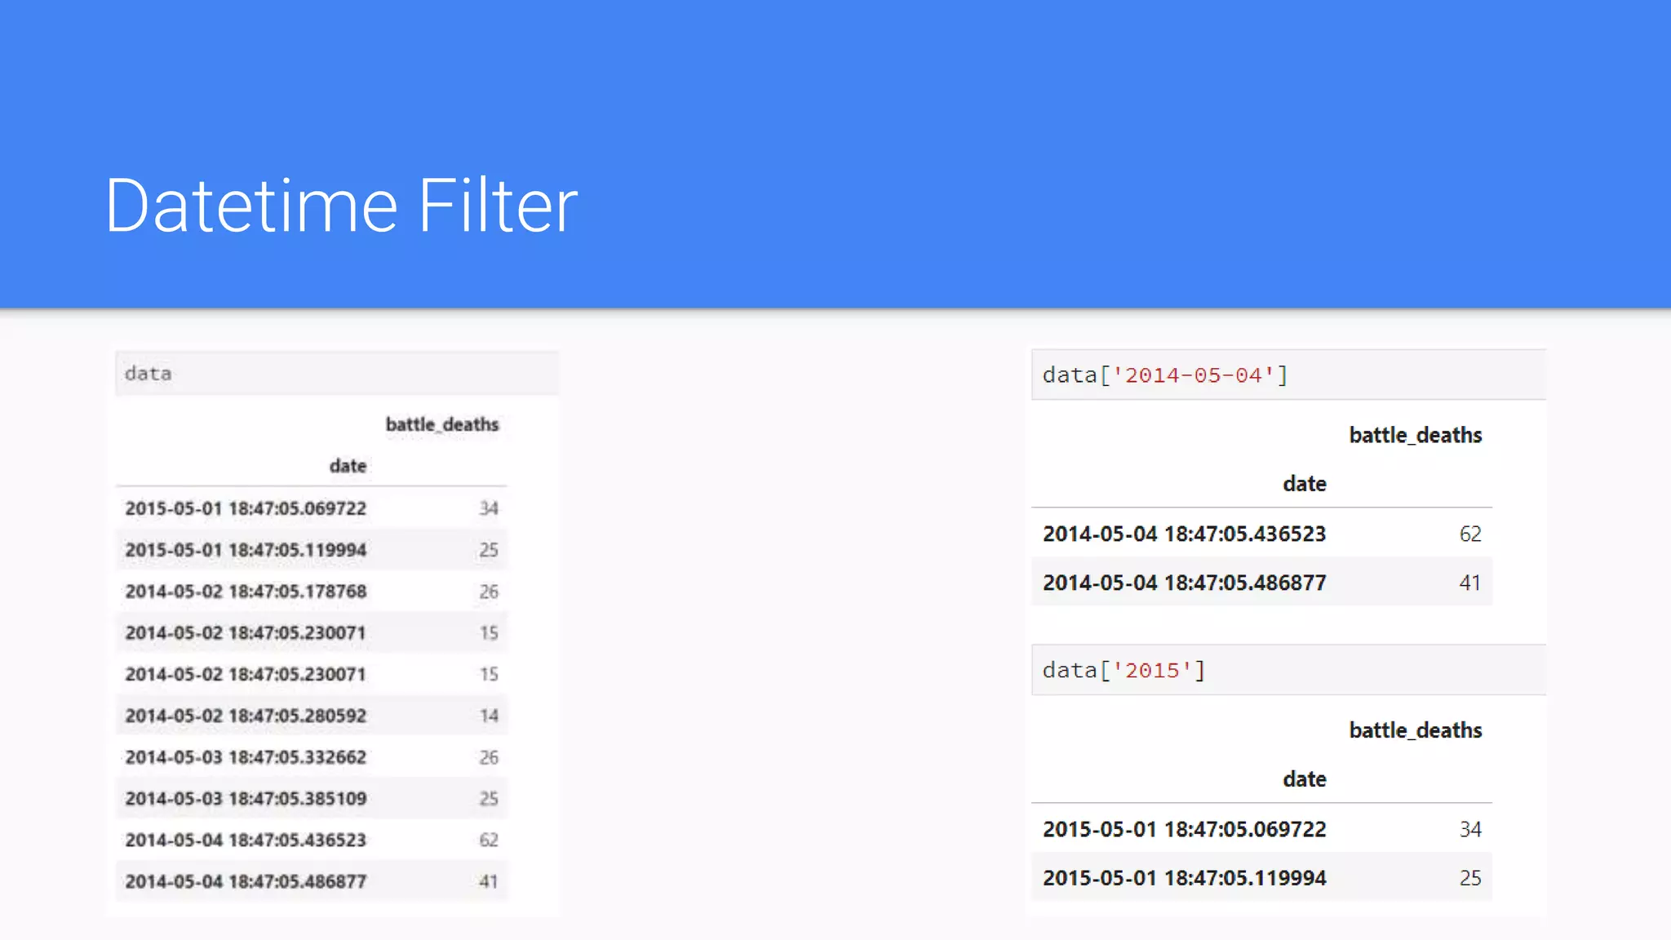Click value 34 in bottom-right table

click(1470, 829)
